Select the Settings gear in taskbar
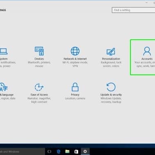Viewport: 155px width, 155px height. [85, 151]
